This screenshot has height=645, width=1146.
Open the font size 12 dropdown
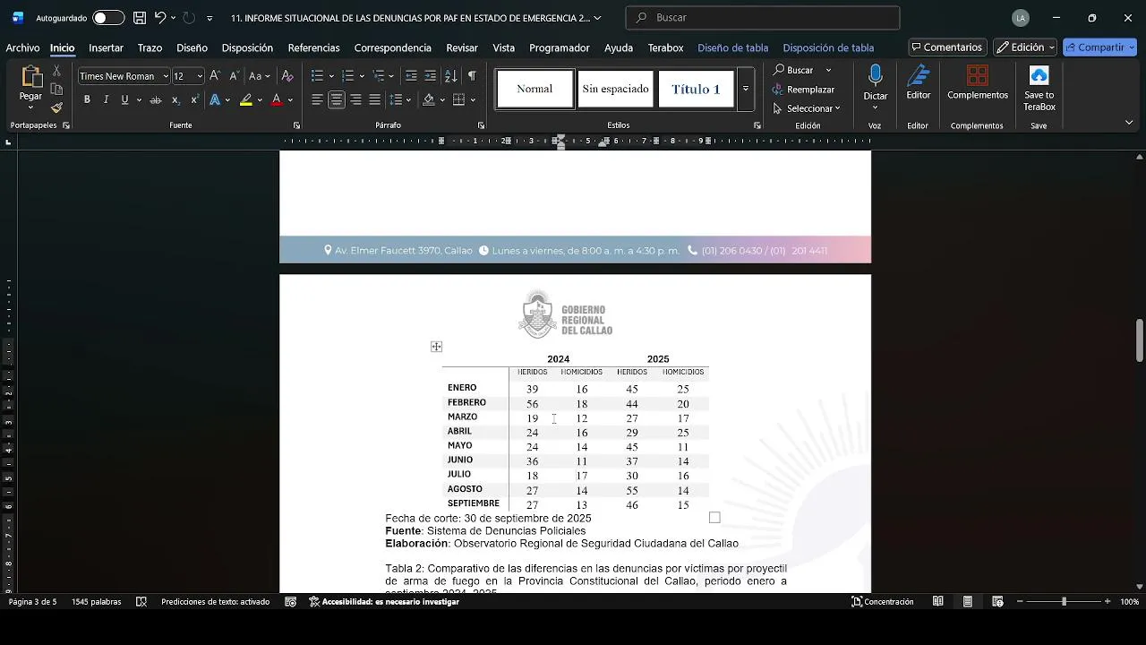point(200,76)
